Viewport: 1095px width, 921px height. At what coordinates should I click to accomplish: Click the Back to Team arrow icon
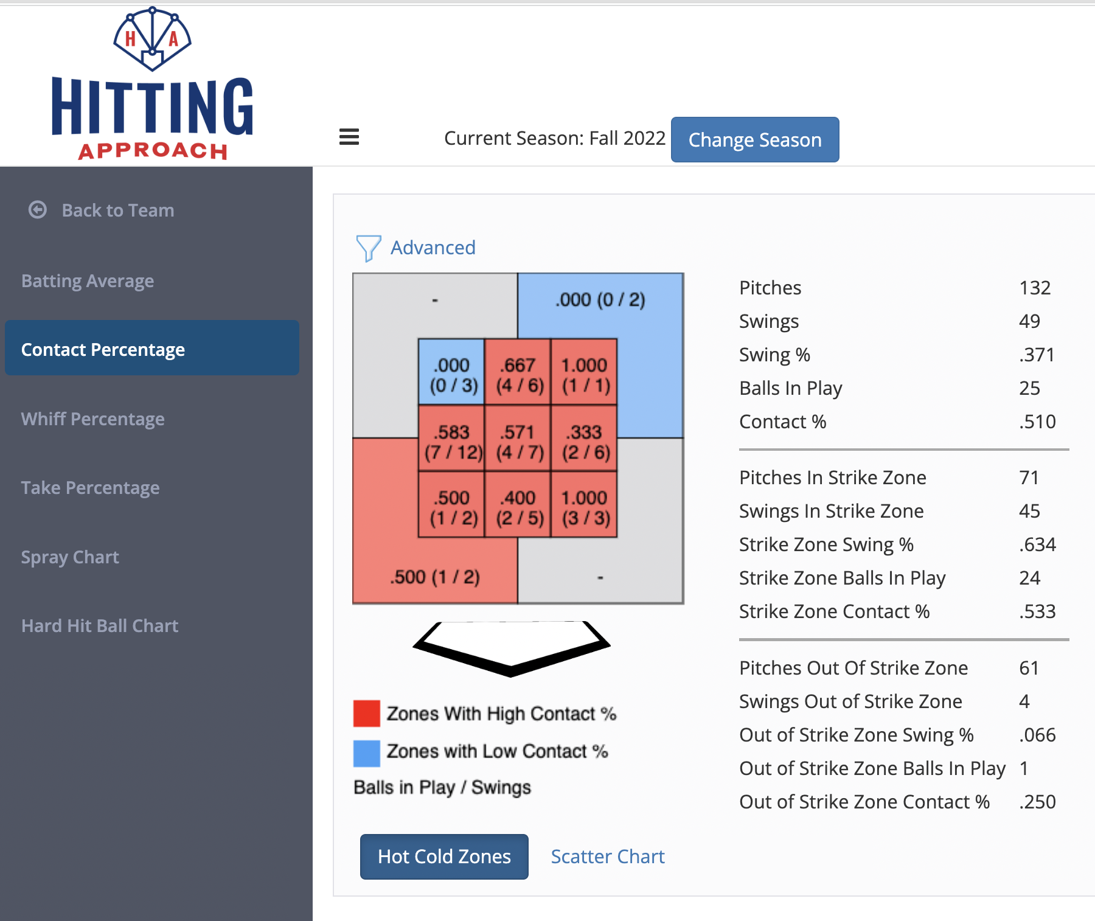tap(38, 210)
